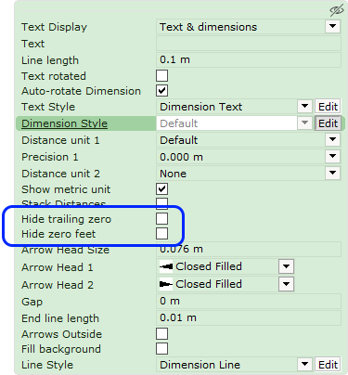Enable the Arrows Outside checkbox

point(162,334)
